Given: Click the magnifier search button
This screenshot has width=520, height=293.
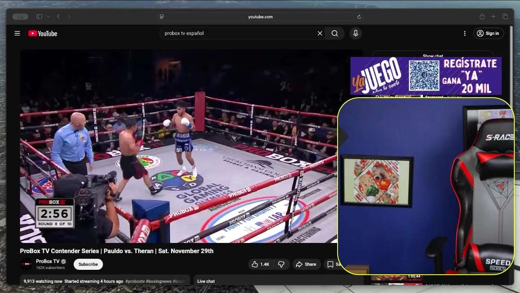Looking at the screenshot, I should (335, 33).
